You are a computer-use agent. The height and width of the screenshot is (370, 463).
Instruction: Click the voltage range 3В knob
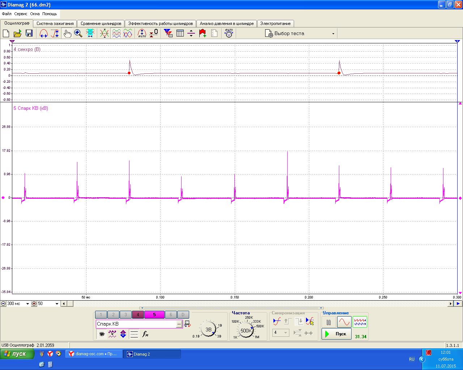click(x=209, y=330)
